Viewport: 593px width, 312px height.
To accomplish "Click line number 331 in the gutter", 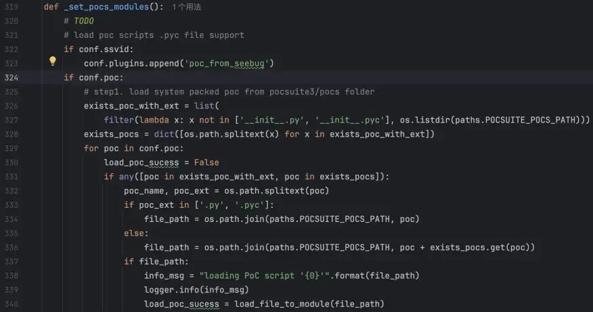I will pos(12,177).
